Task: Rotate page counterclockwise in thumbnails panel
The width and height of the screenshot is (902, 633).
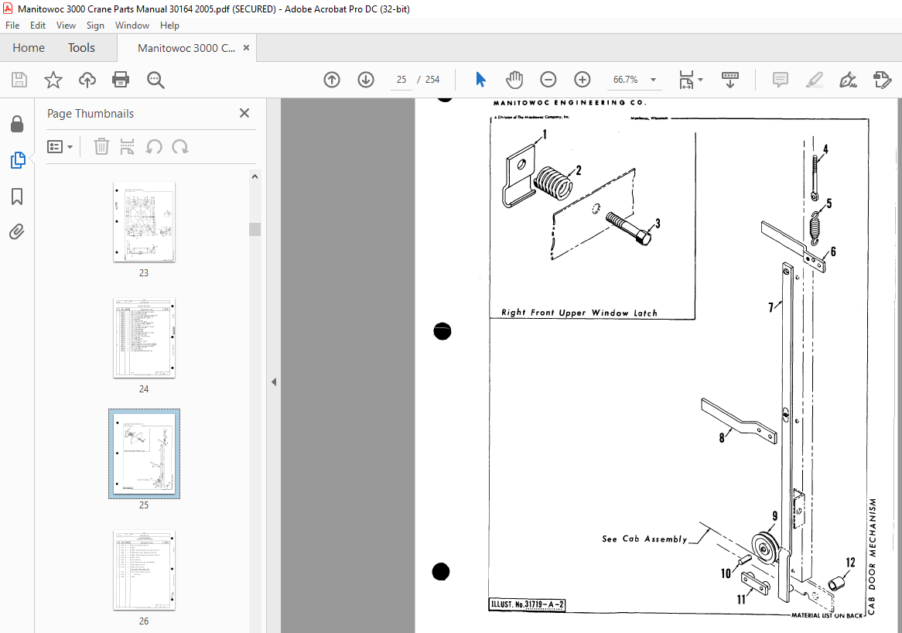Action: pyautogui.click(x=154, y=147)
